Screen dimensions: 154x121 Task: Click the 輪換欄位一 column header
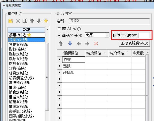(x=97, y=53)
